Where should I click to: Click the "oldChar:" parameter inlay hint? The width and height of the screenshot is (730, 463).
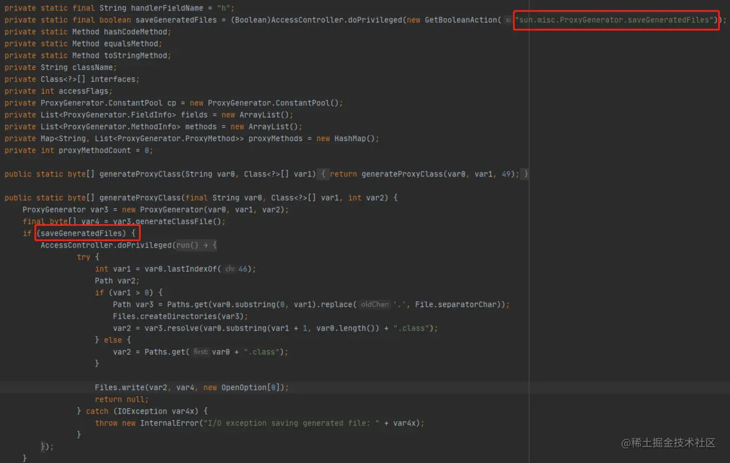(375, 304)
